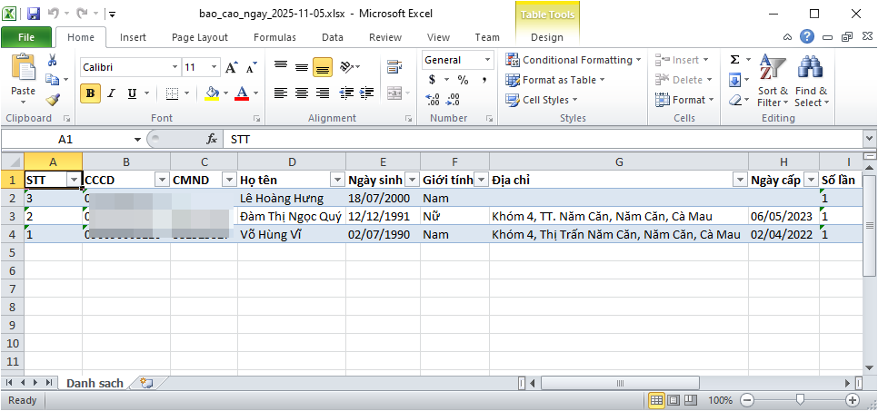The image size is (878, 411).
Task: Click the AutoSum sigma icon
Action: pyautogui.click(x=734, y=60)
